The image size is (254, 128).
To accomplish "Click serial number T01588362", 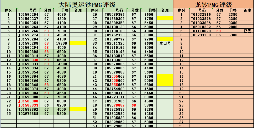I will [x=28, y=109].
